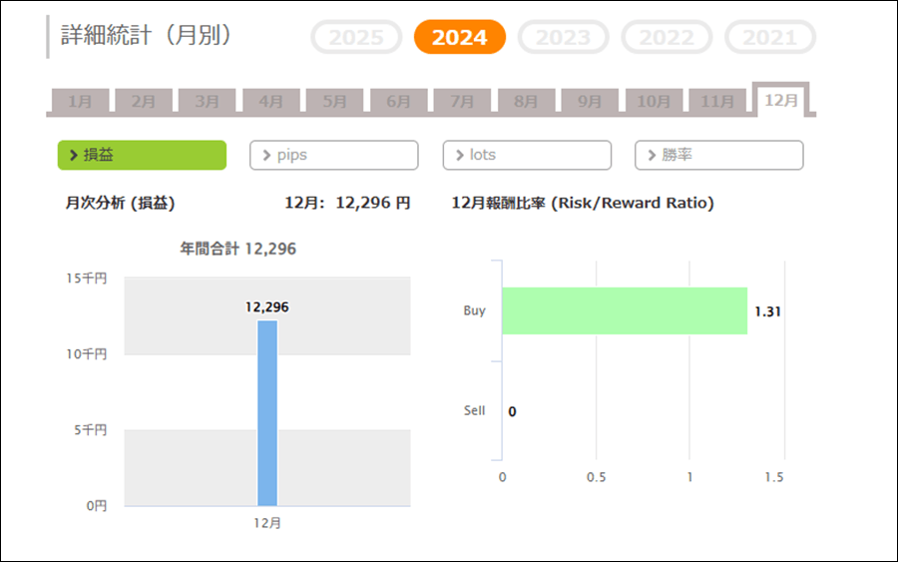Select the 12月 month tab
Viewport: 898px width, 562px height.
pos(780,101)
